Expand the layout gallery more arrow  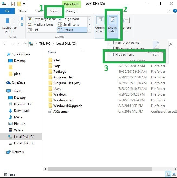(x=89, y=30)
